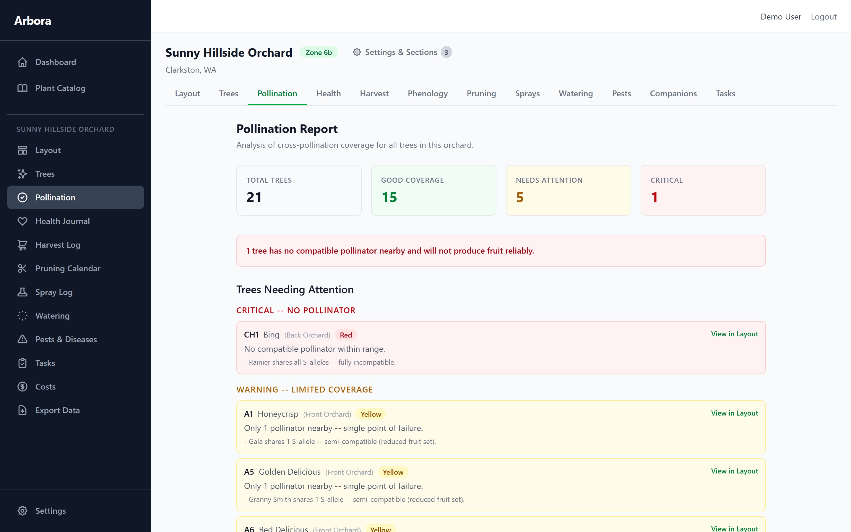The width and height of the screenshot is (851, 532).
Task: Click the Harvest Log cart icon
Action: coord(22,245)
